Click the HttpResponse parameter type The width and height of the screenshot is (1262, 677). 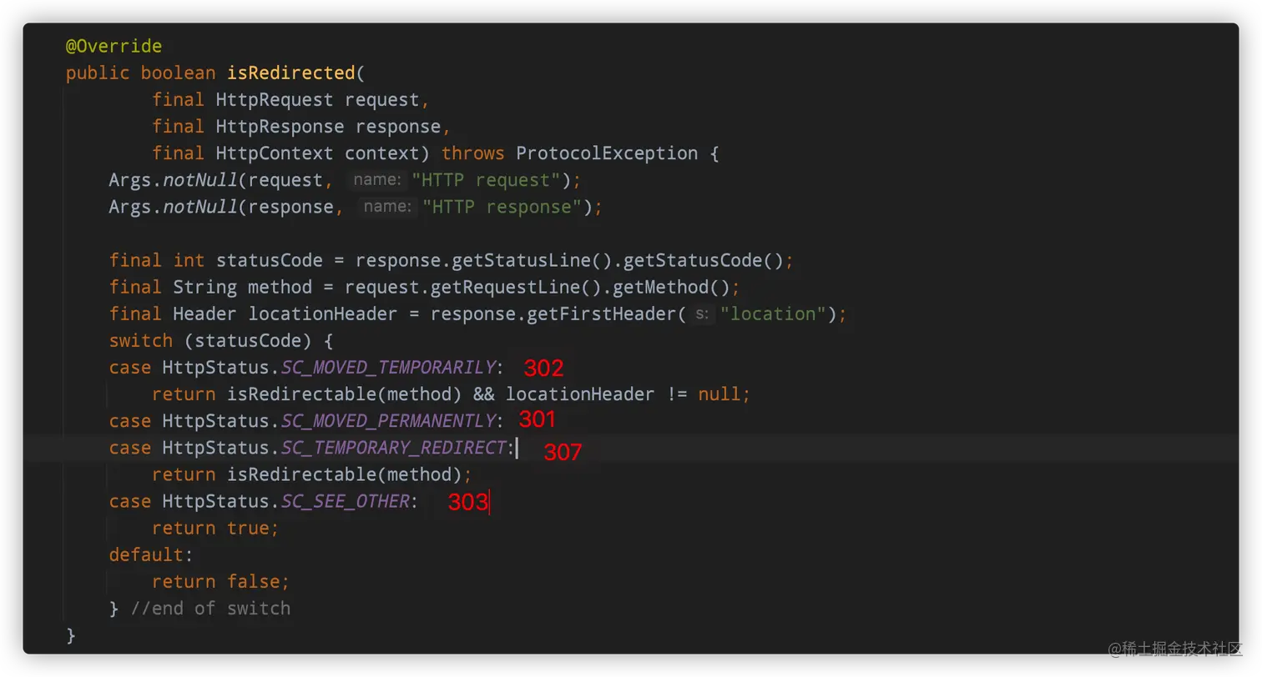[280, 126]
